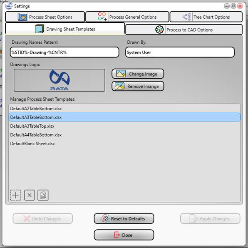Choose DefaultA4TableBottom.xlsx from templates list
248x248 pixels.
pos(124,135)
